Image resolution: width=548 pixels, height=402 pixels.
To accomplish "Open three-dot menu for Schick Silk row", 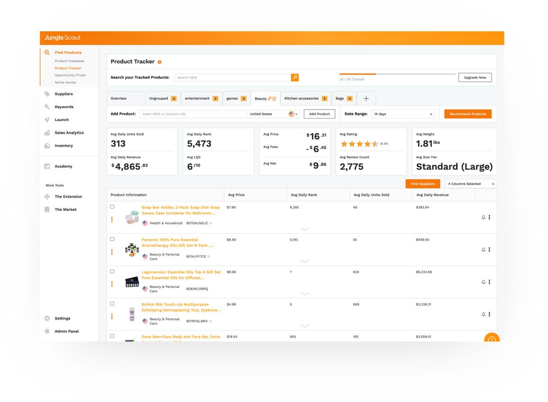I will pos(489,314).
